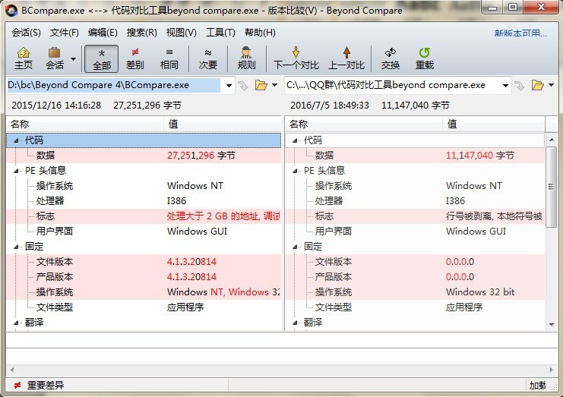
Task: Collapse the right 固定 tree node
Action: coord(295,247)
